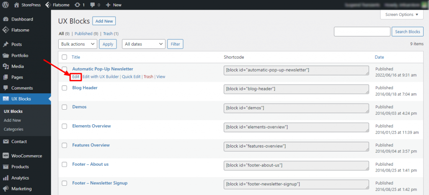Click the red Trash row action link
This screenshot has height=195, width=429.
[x=148, y=77]
